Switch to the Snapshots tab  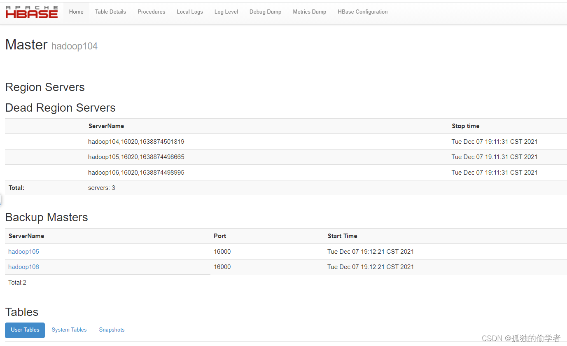(x=112, y=330)
